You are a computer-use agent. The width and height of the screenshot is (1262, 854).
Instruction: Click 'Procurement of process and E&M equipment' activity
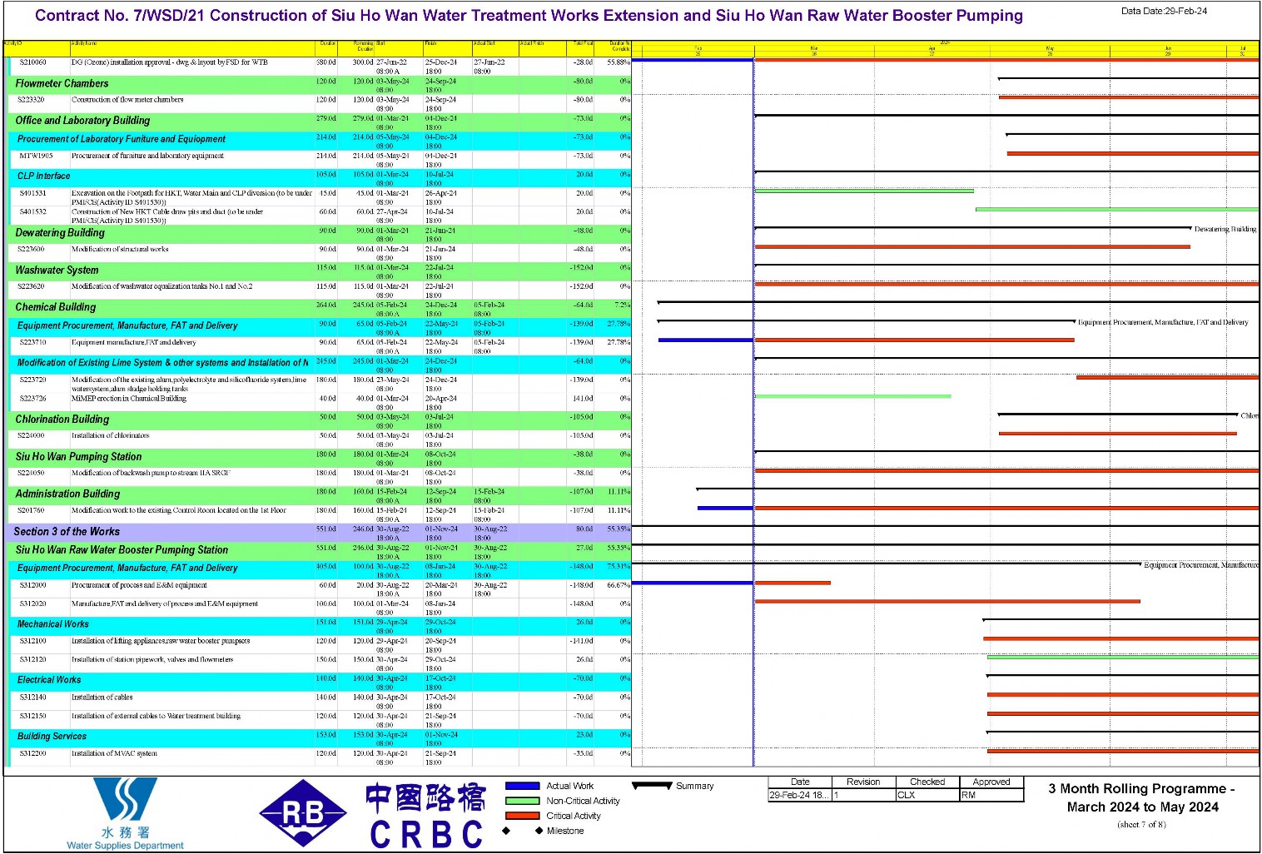tap(139, 585)
